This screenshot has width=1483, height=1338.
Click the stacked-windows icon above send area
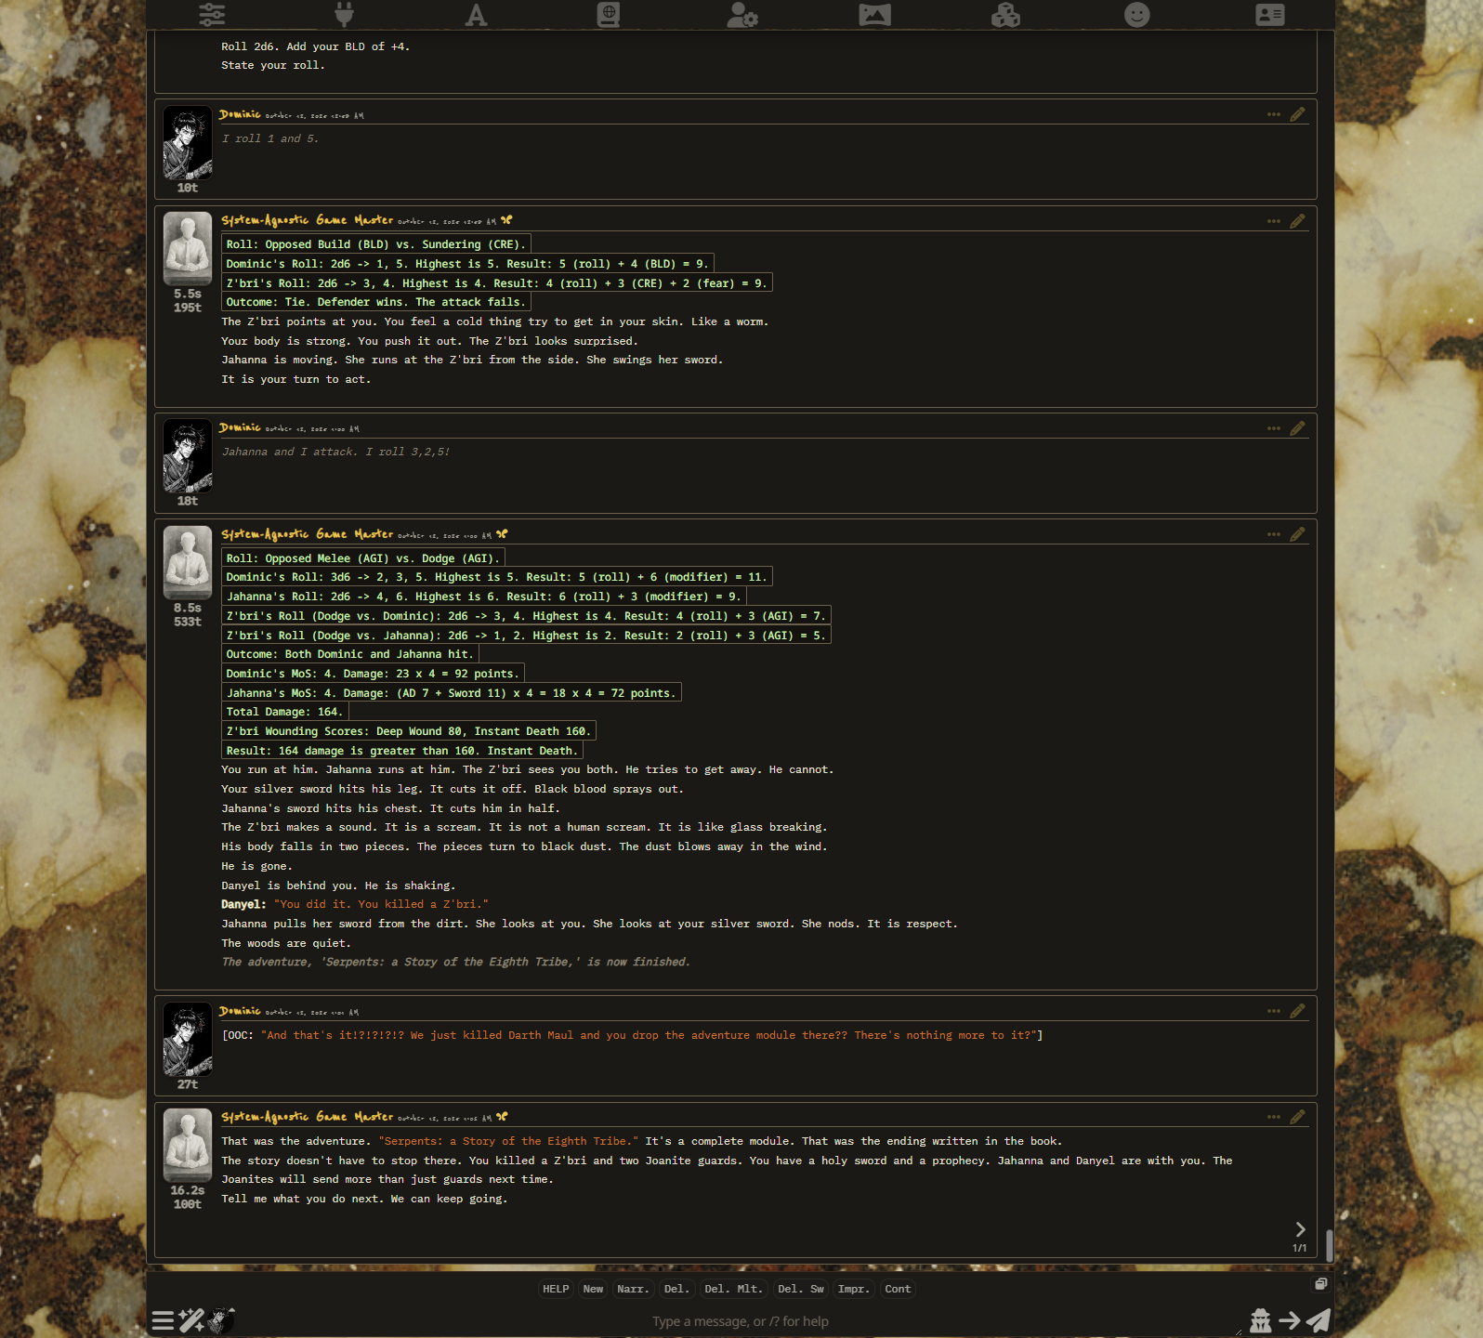(1320, 1284)
